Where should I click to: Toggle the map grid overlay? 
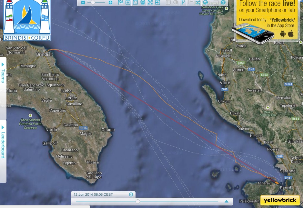[168, 3]
